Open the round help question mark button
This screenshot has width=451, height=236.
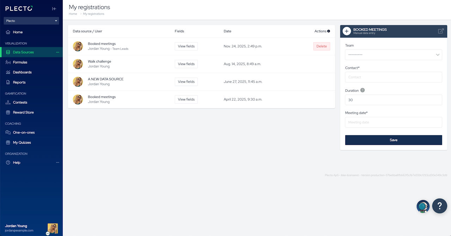[x=439, y=206]
